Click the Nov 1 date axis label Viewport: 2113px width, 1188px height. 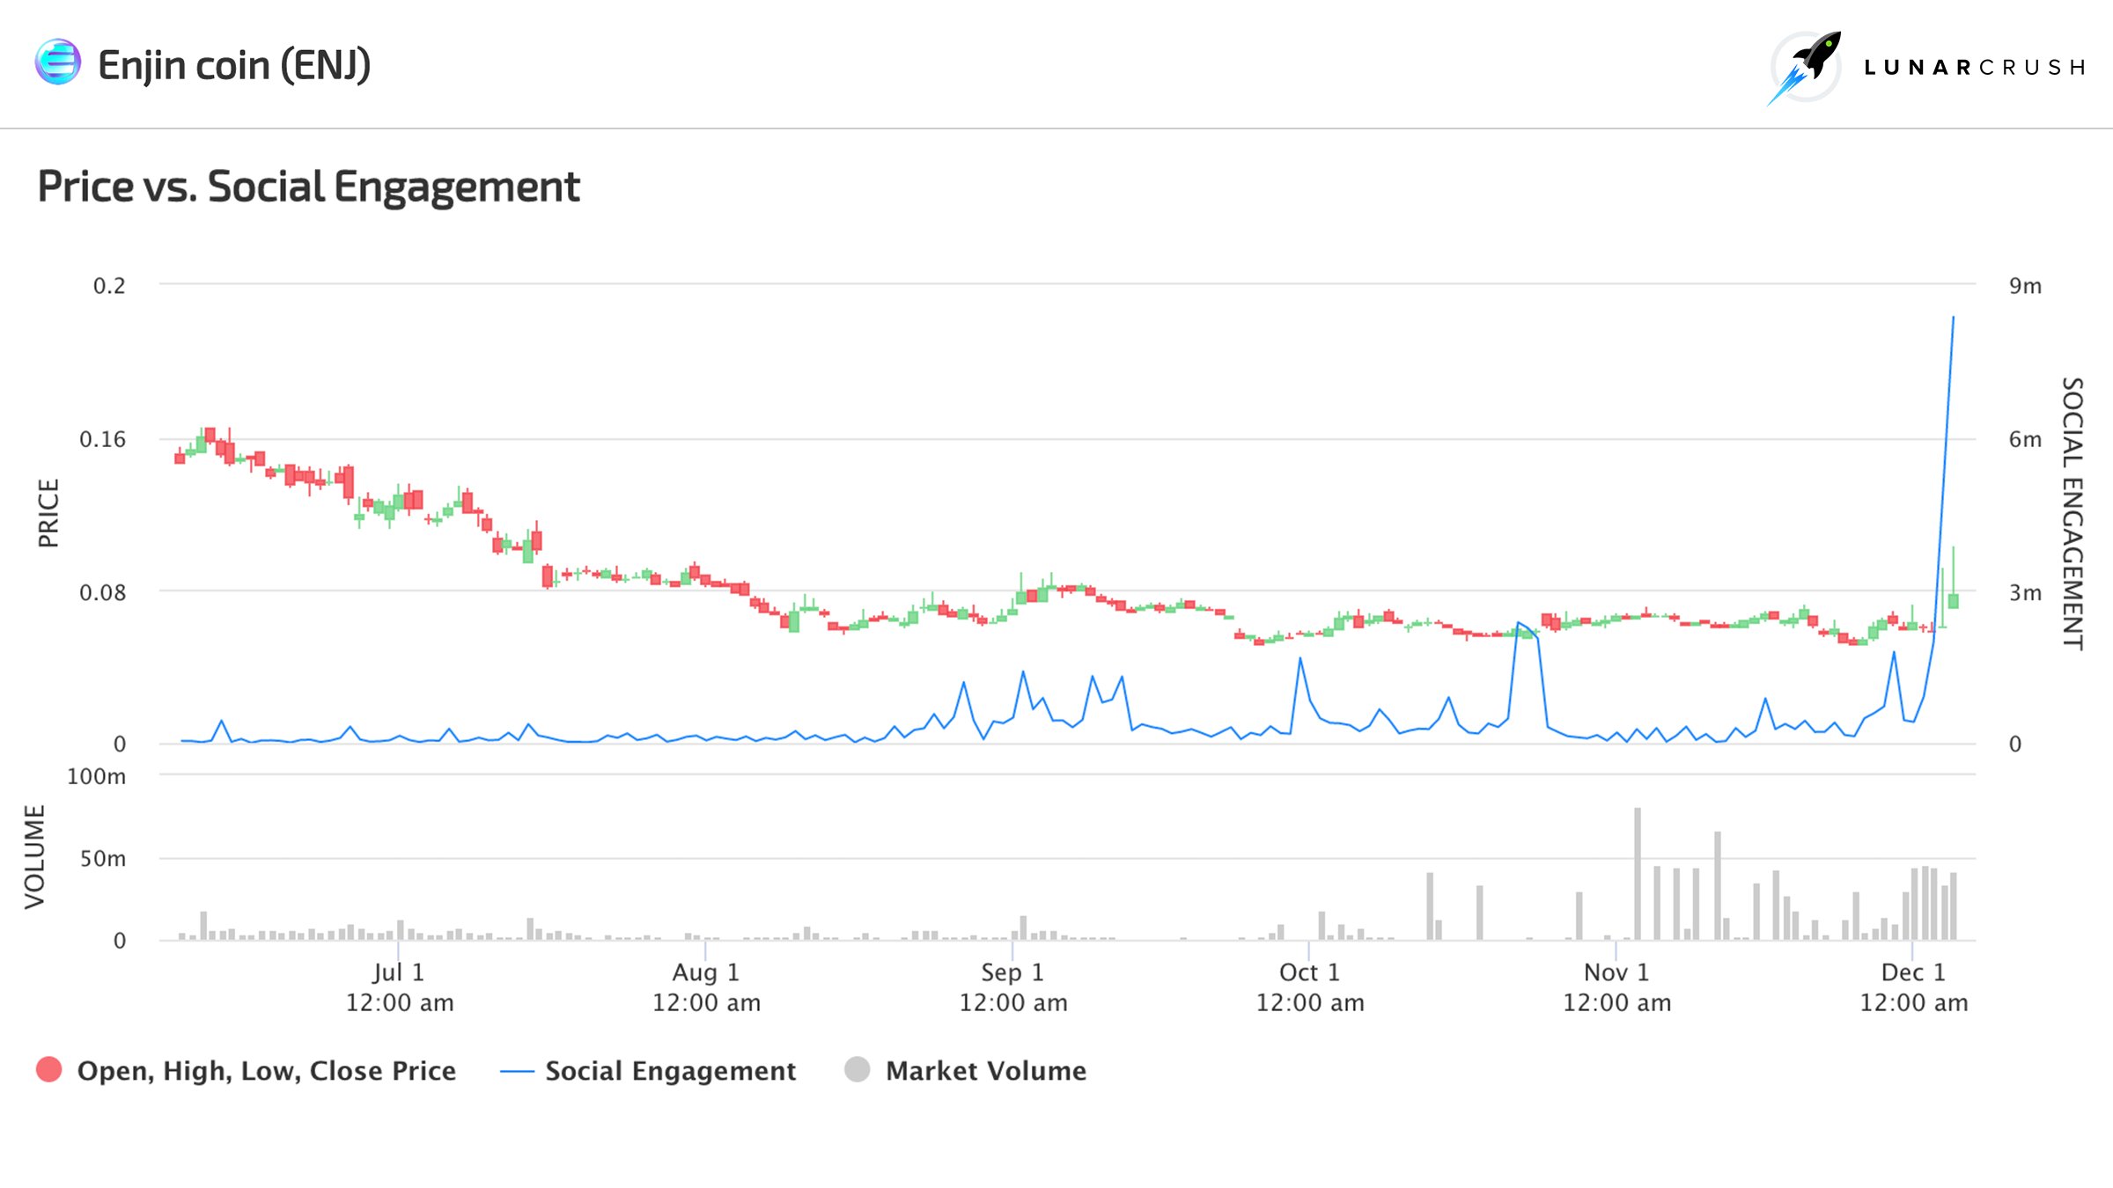1616,986
